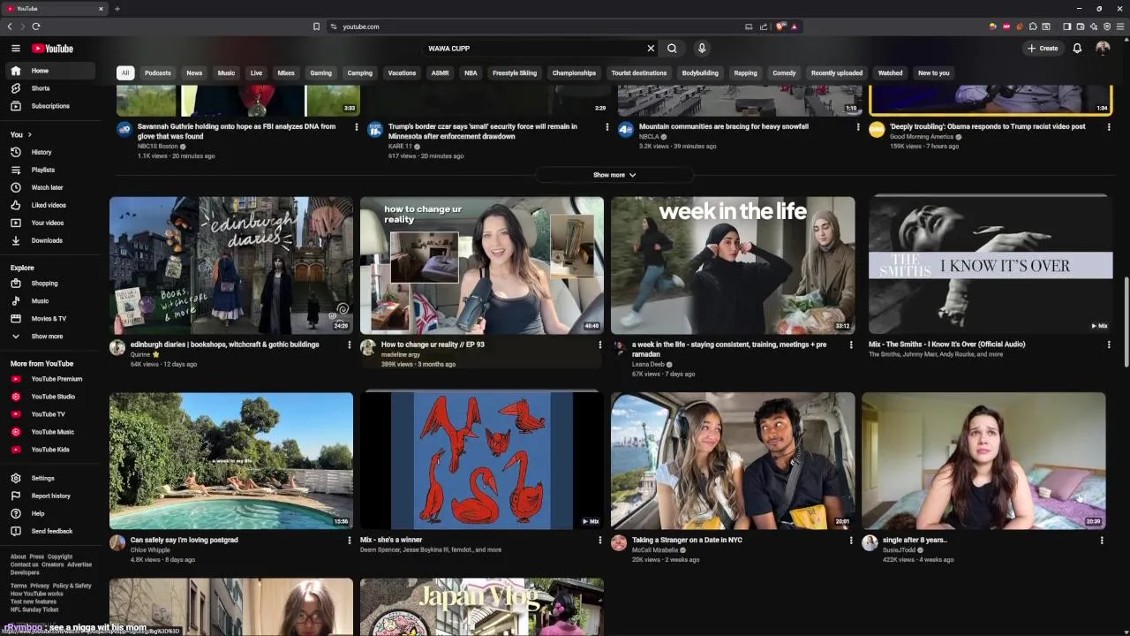This screenshot has width=1130, height=636.
Task: Clear the search box with the X icon
Action: click(x=651, y=49)
